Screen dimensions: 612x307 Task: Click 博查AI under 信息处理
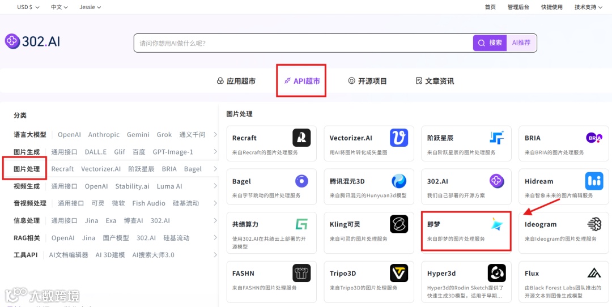tap(134, 220)
